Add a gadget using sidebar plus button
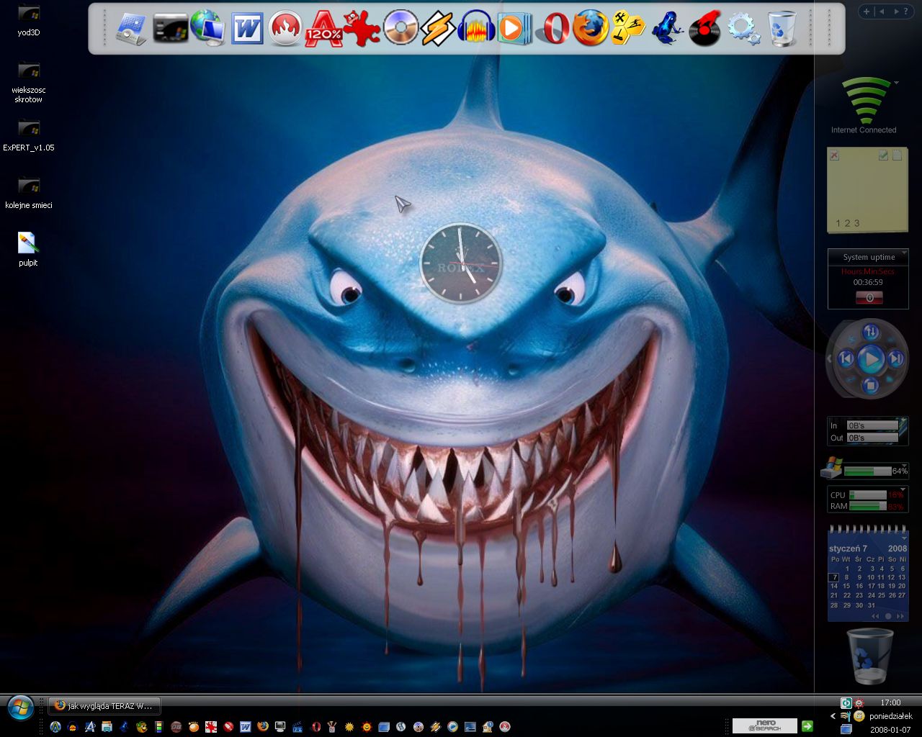The height and width of the screenshot is (737, 922). [867, 12]
